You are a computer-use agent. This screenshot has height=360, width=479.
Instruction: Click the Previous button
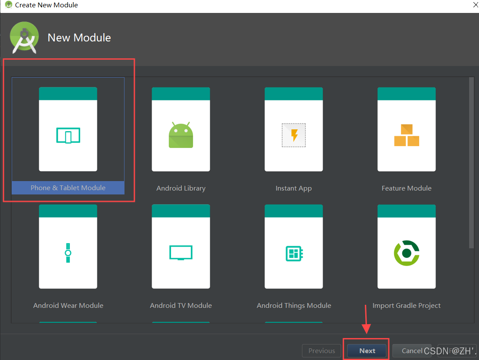click(321, 351)
